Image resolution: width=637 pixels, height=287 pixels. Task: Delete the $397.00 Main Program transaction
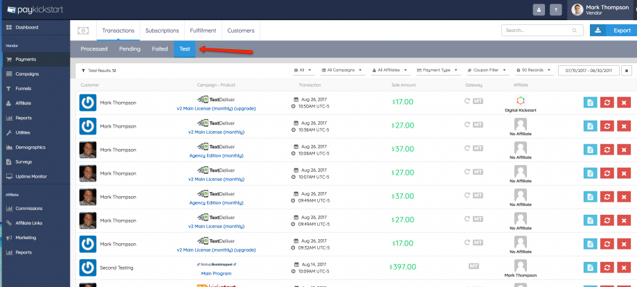[x=624, y=268]
